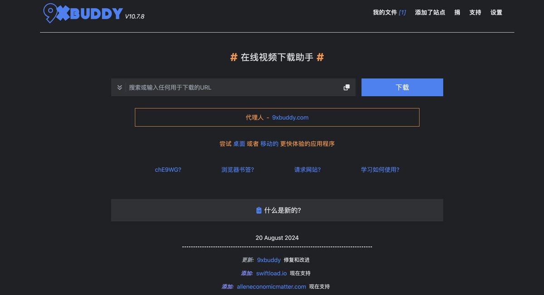
Task: Click the 请求网站? link
Action: pos(307,170)
